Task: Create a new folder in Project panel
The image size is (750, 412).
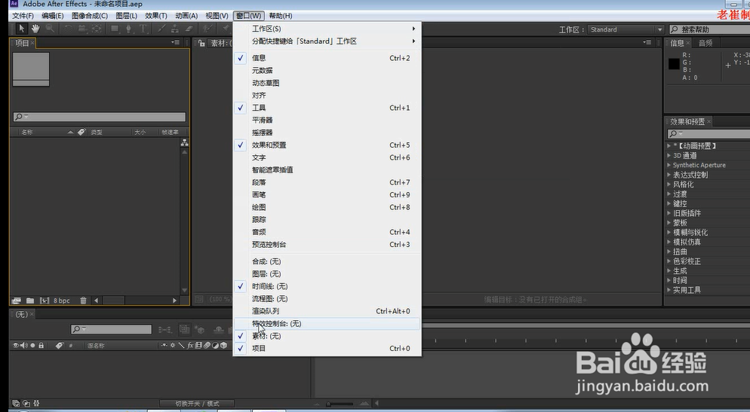Action: [30, 301]
